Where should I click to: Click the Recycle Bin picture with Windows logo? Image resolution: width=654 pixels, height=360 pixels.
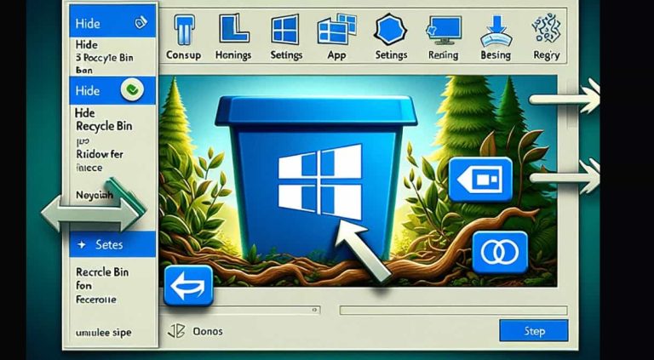316,180
